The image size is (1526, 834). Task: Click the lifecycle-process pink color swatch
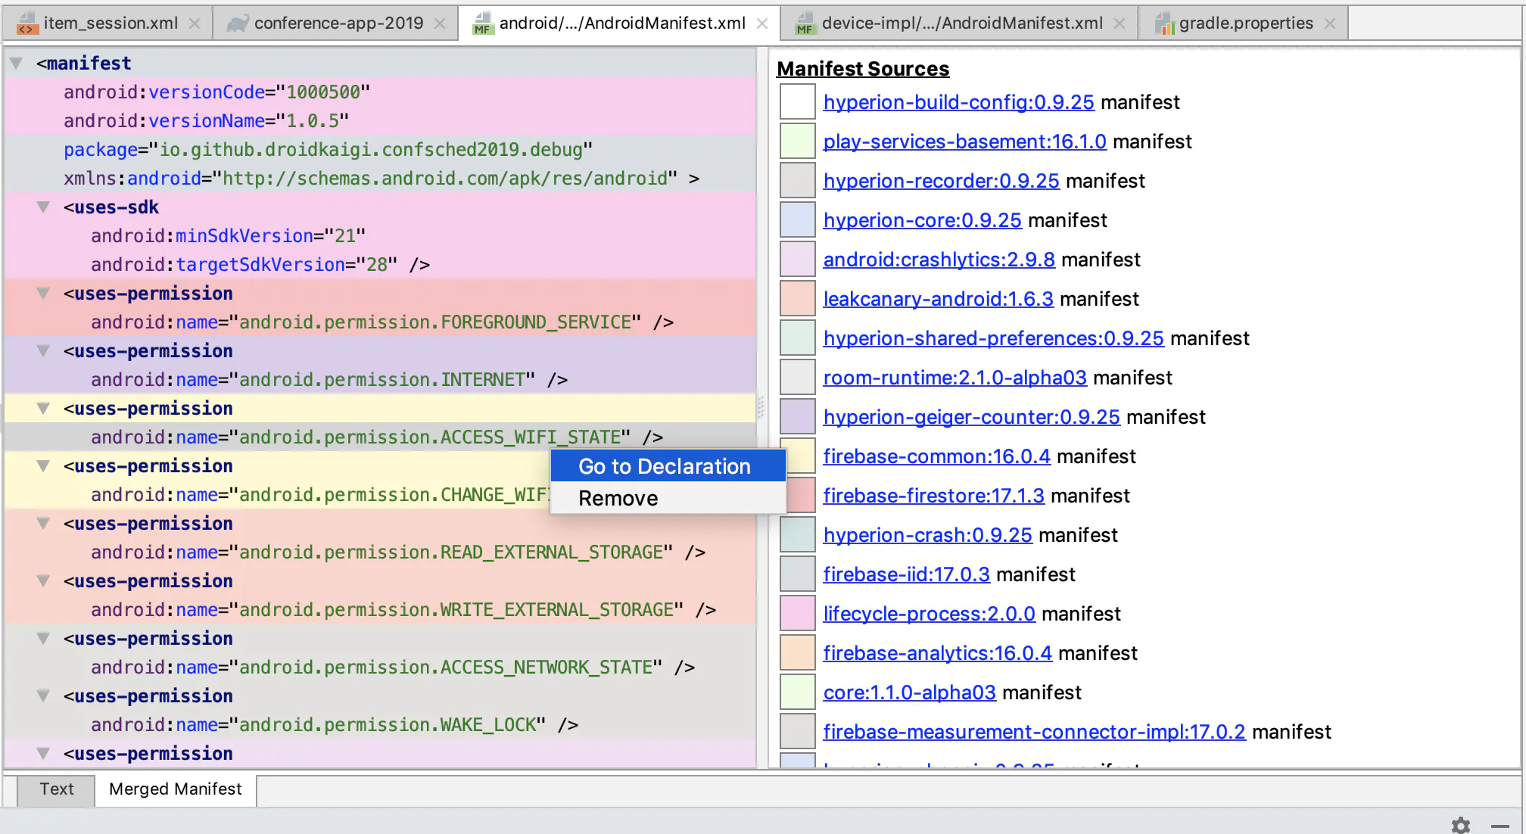click(x=797, y=614)
